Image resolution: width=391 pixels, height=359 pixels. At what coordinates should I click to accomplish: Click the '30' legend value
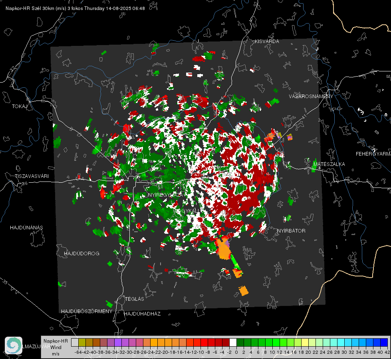(x=344, y=352)
